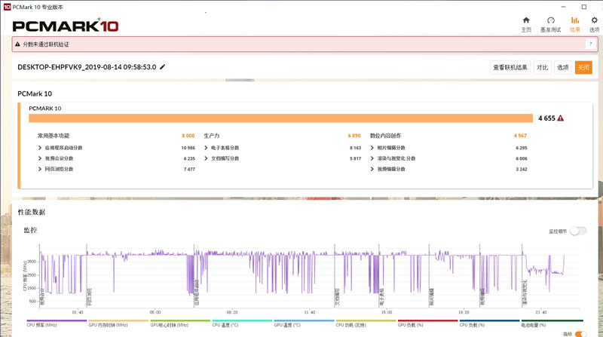
Task: Toggle the monitoring details switch
Action: click(x=578, y=231)
